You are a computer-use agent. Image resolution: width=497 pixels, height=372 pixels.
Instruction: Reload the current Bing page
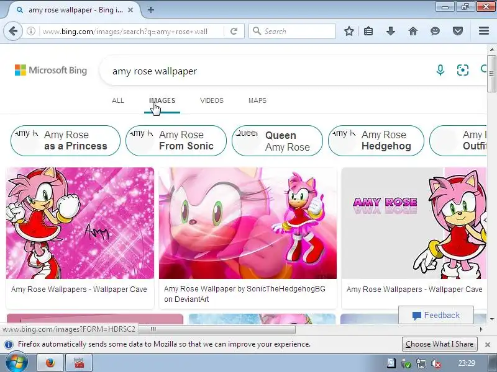(234, 32)
